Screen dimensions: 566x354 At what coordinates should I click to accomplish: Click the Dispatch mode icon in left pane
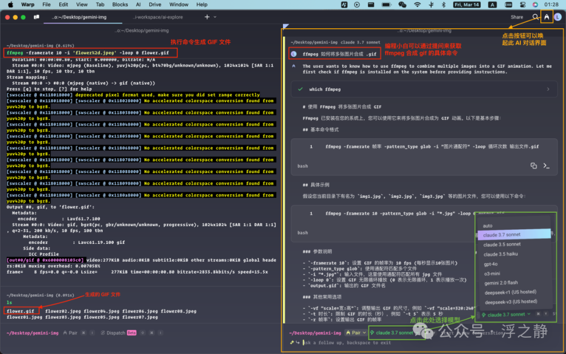click(103, 332)
